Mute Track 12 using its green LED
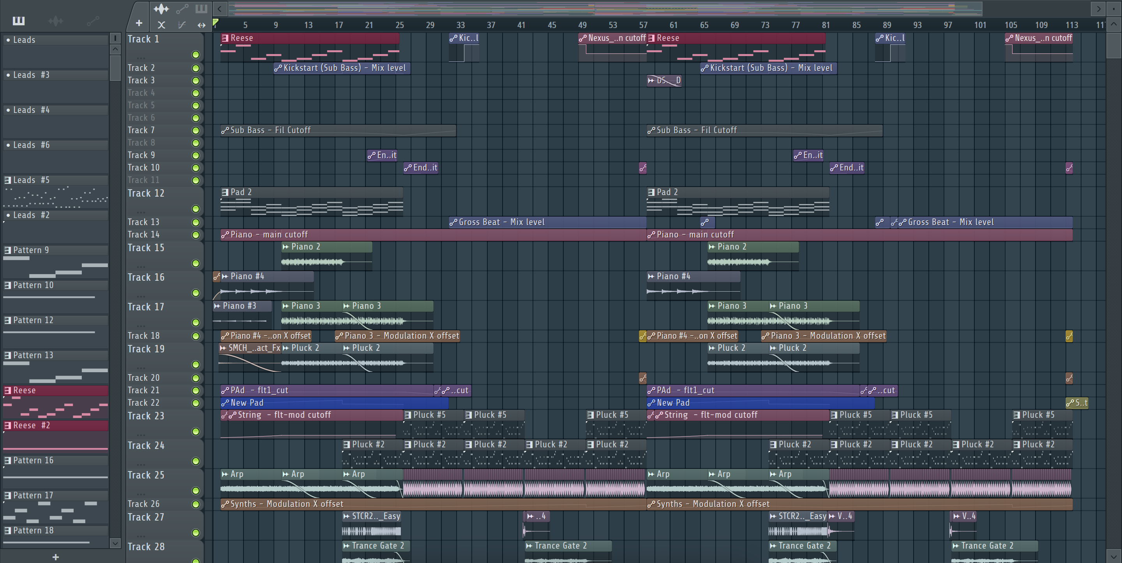Viewport: 1122px width, 563px height. (196, 209)
